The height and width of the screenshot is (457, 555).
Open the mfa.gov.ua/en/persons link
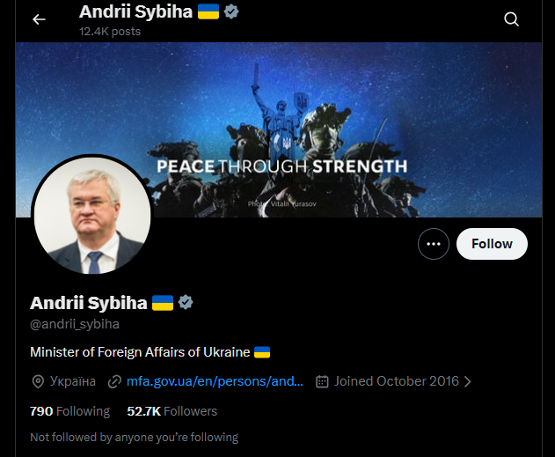coord(215,381)
